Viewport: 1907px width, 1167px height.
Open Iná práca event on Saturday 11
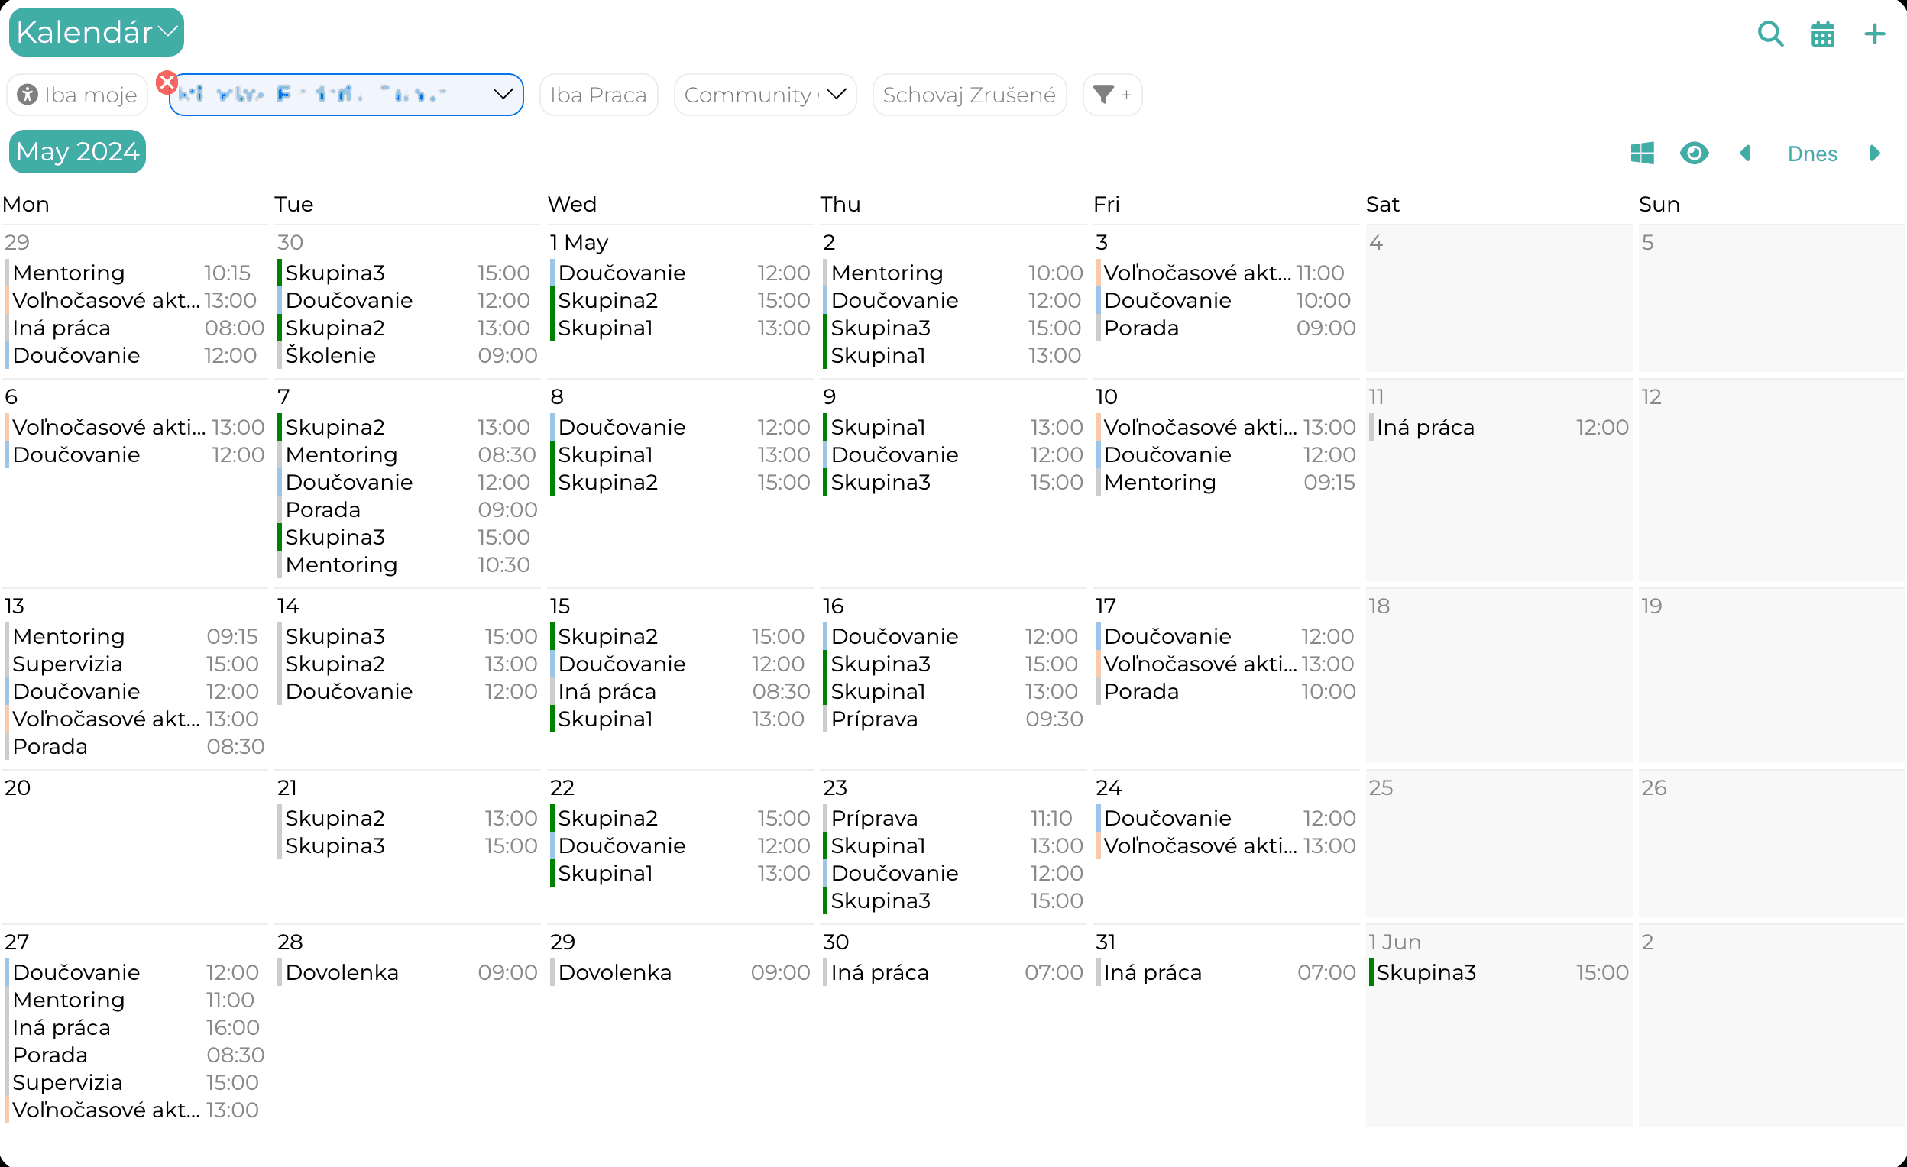pos(1499,427)
